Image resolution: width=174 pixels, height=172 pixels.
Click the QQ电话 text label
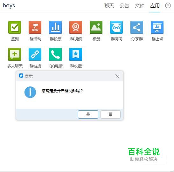56,66
